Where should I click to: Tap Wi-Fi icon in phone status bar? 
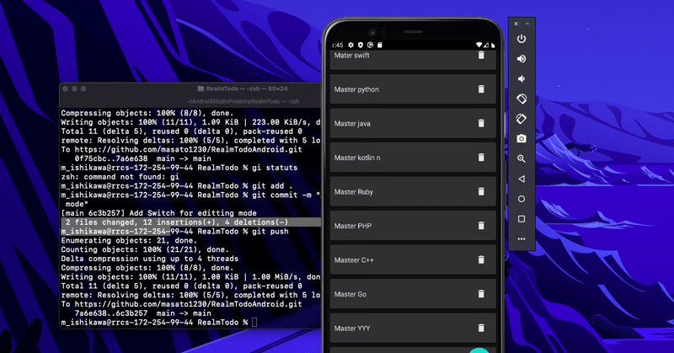pos(479,45)
